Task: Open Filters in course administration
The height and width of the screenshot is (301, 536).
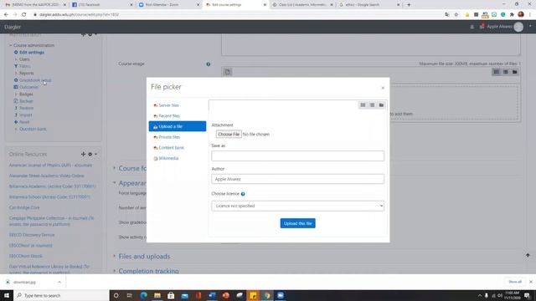Action: pos(24,66)
